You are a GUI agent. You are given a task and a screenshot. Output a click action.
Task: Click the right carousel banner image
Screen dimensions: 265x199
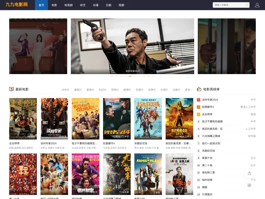click(x=227, y=46)
